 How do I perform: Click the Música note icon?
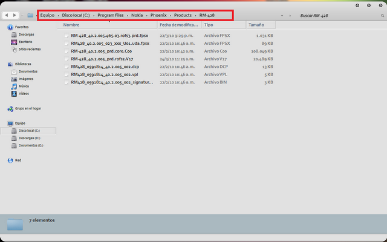pyautogui.click(x=14, y=87)
